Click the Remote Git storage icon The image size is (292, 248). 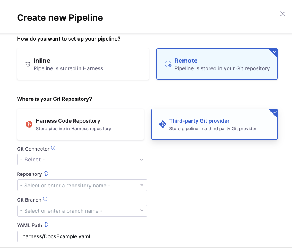[168, 64]
